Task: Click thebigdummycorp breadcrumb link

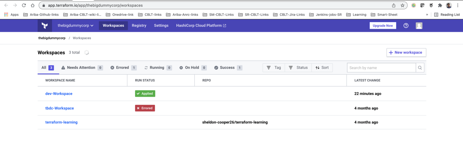Action: (52, 38)
